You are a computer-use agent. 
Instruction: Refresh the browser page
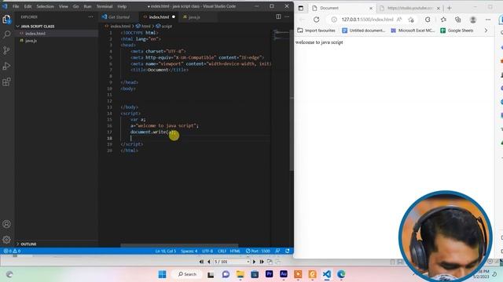(316, 20)
